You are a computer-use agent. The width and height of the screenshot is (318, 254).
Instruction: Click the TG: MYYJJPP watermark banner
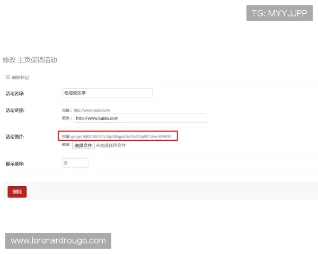point(279,13)
